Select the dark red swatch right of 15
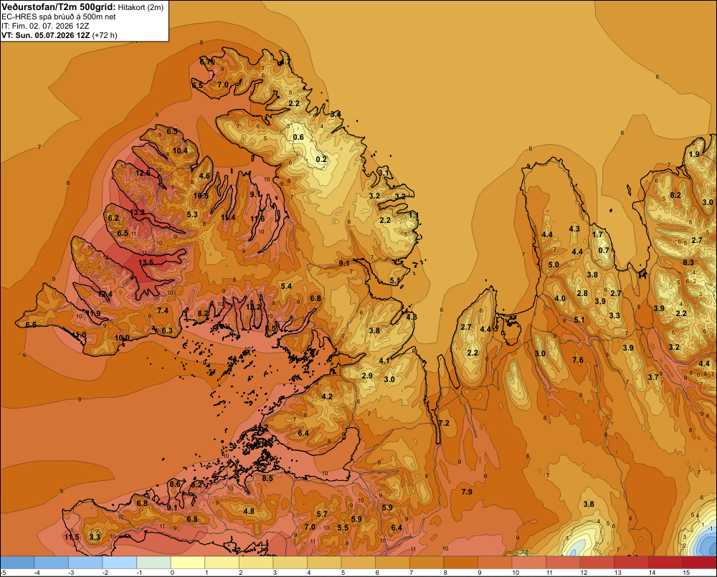Image resolution: width=717 pixels, height=577 pixels. pyautogui.click(x=700, y=563)
